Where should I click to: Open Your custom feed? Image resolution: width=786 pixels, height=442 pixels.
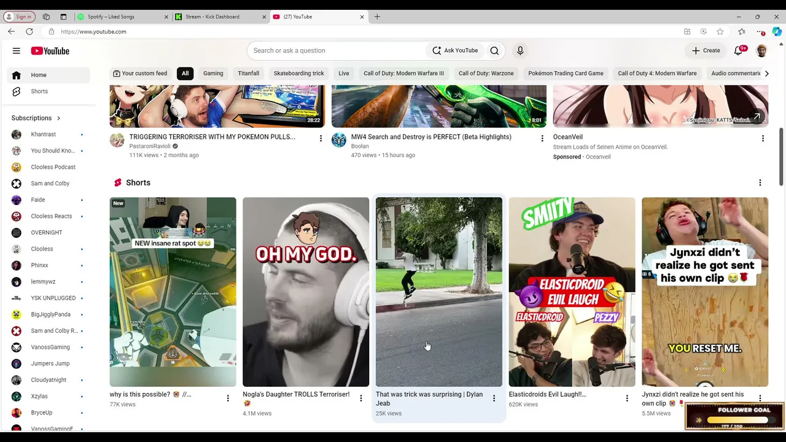[139, 74]
